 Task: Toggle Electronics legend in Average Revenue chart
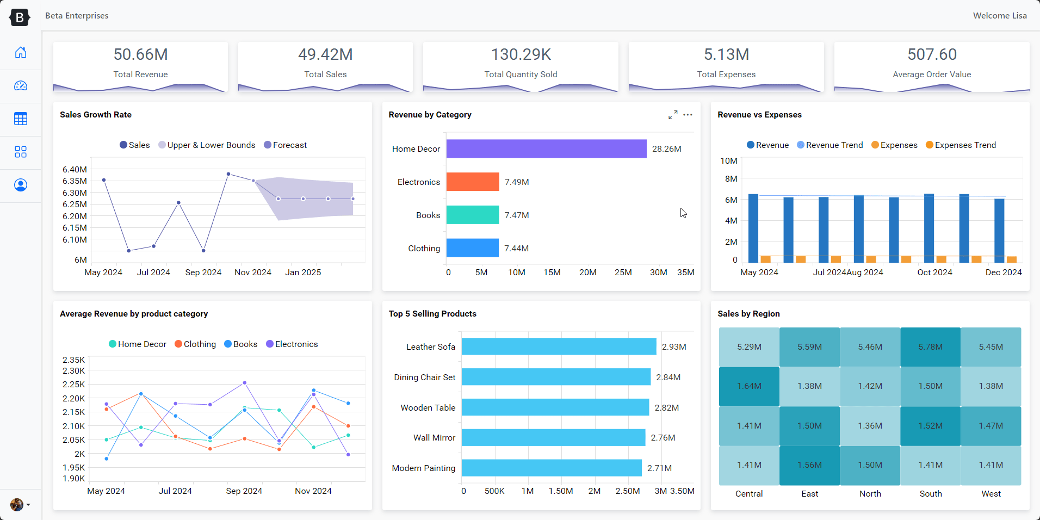[x=292, y=344]
